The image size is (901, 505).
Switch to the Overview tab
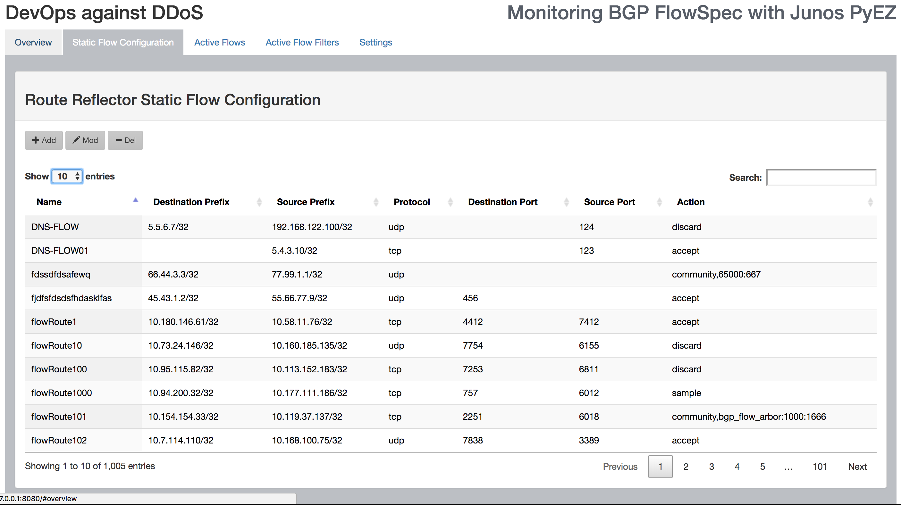[x=33, y=42]
